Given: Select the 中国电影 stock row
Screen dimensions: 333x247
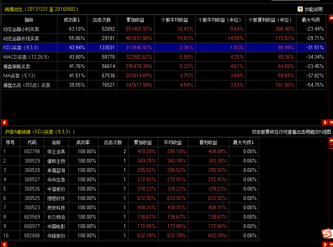Looking at the screenshot, I should 56,226.
